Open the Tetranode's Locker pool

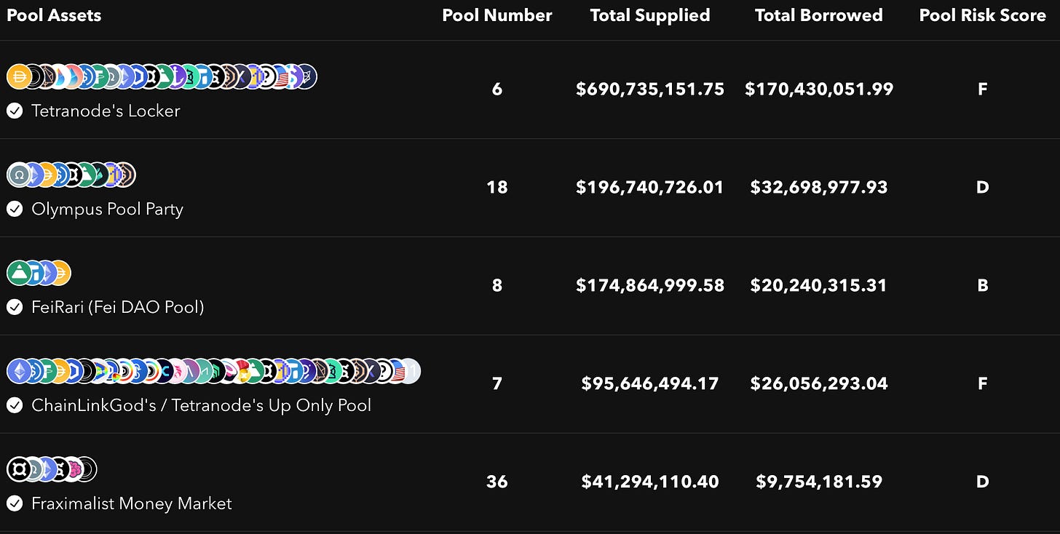[106, 111]
